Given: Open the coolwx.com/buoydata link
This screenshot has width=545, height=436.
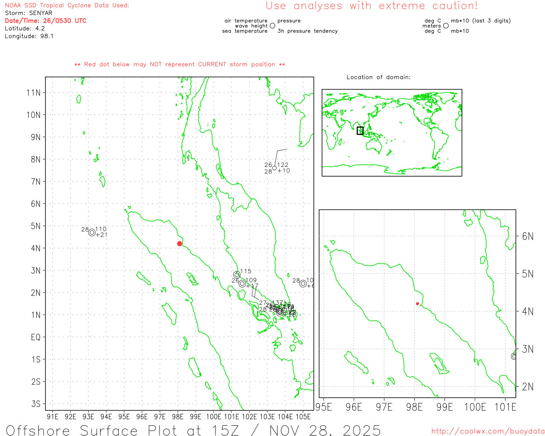Looking at the screenshot, I should pyautogui.click(x=488, y=431).
